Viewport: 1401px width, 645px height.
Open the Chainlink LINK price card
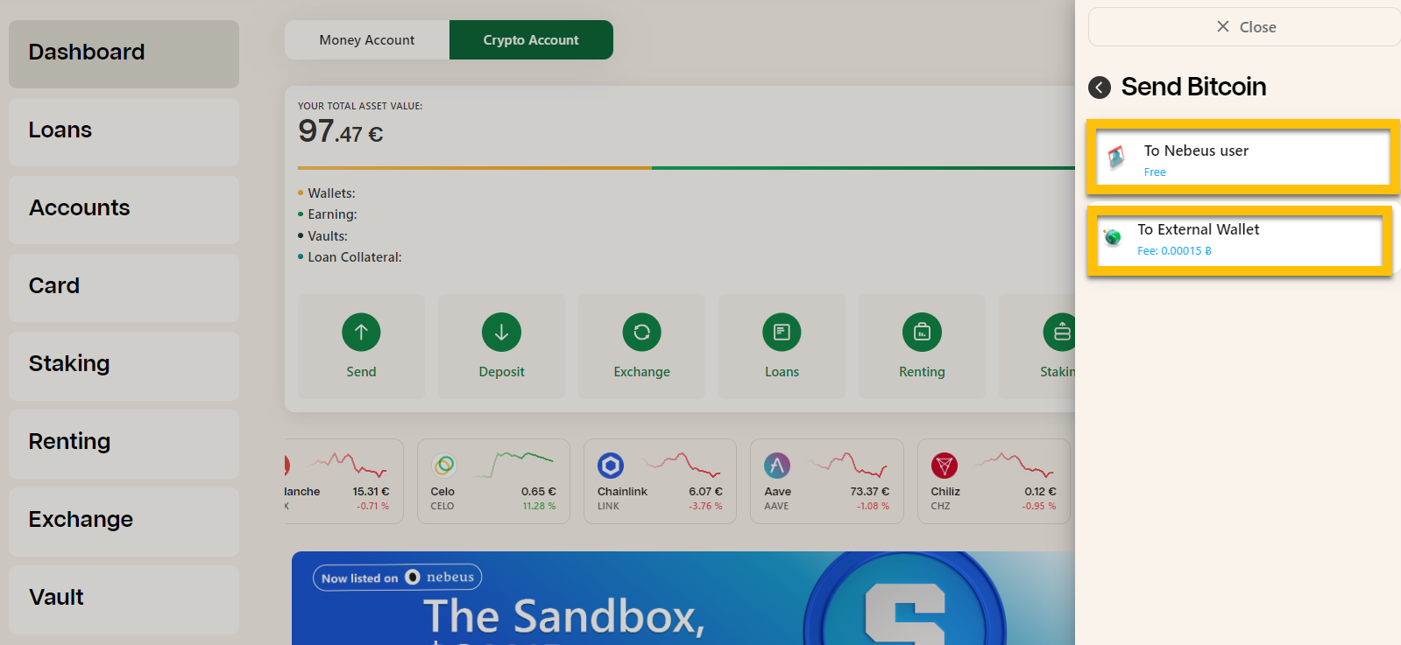pos(660,481)
